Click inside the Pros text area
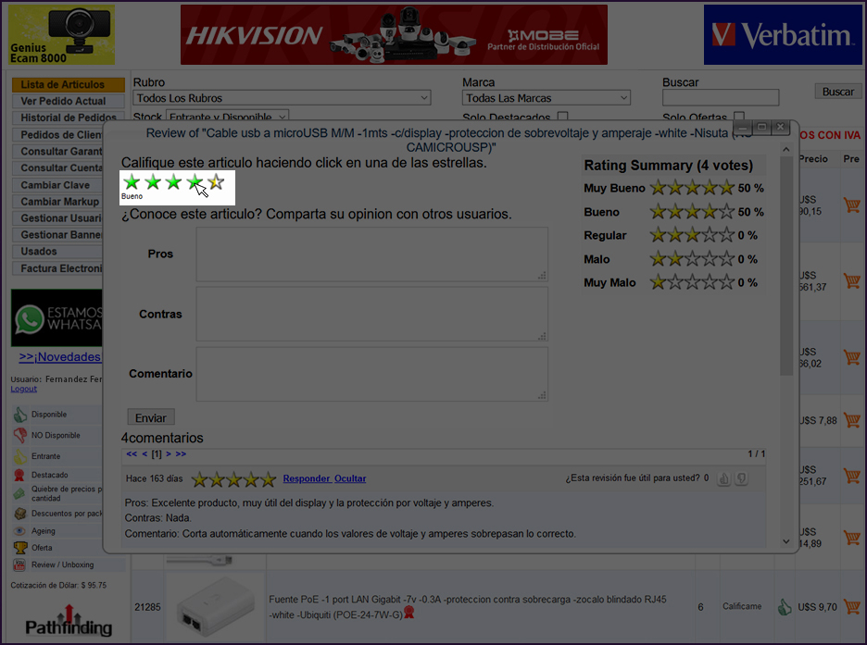 pyautogui.click(x=371, y=254)
